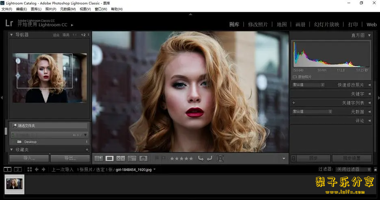
Task: Open 默认值 dropdown beside 元数据
Action: pyautogui.click(x=312, y=112)
